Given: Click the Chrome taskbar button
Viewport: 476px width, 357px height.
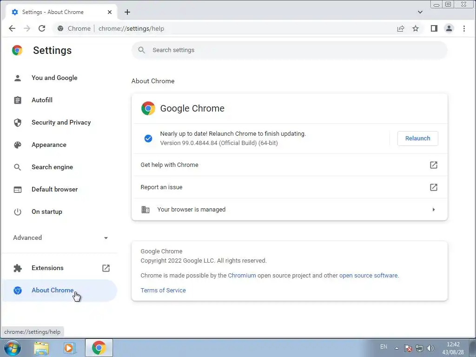Looking at the screenshot, I should coord(99,348).
